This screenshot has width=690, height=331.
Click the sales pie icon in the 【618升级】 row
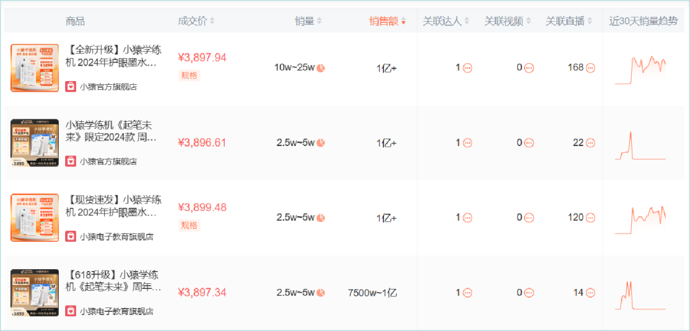pyautogui.click(x=321, y=293)
